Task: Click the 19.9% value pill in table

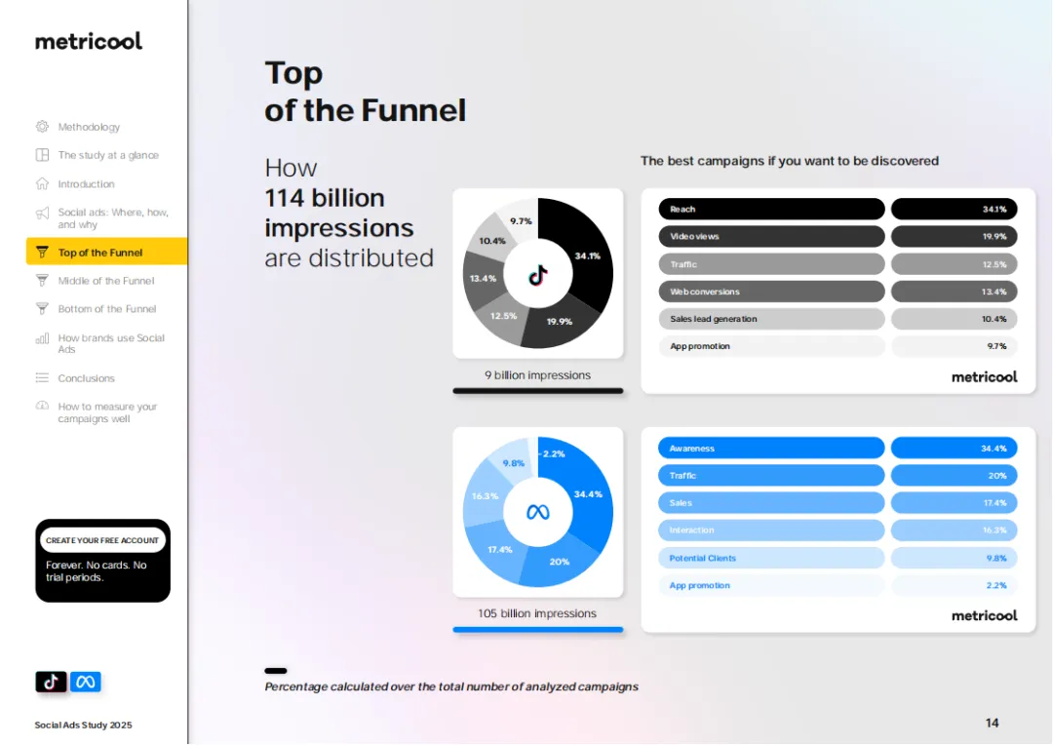Action: click(x=955, y=236)
